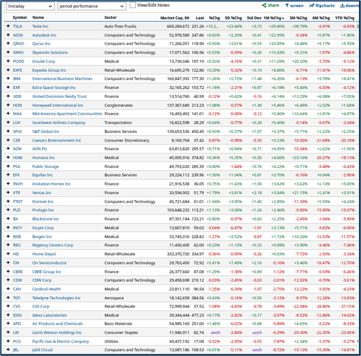Open Blackstone Inc company link
The width and height of the screenshot is (361, 356).
click(x=46, y=219)
